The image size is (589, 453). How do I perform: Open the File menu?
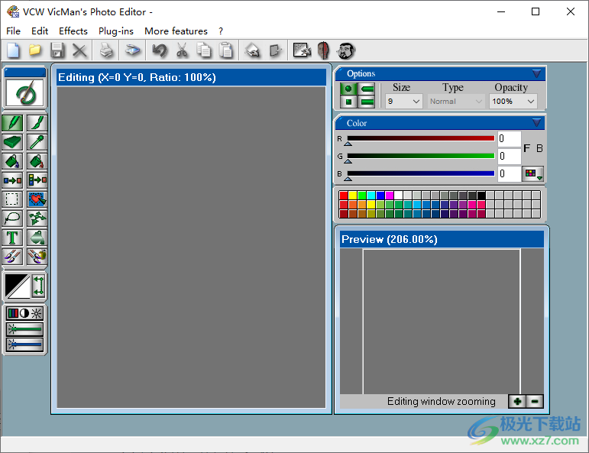pos(13,31)
